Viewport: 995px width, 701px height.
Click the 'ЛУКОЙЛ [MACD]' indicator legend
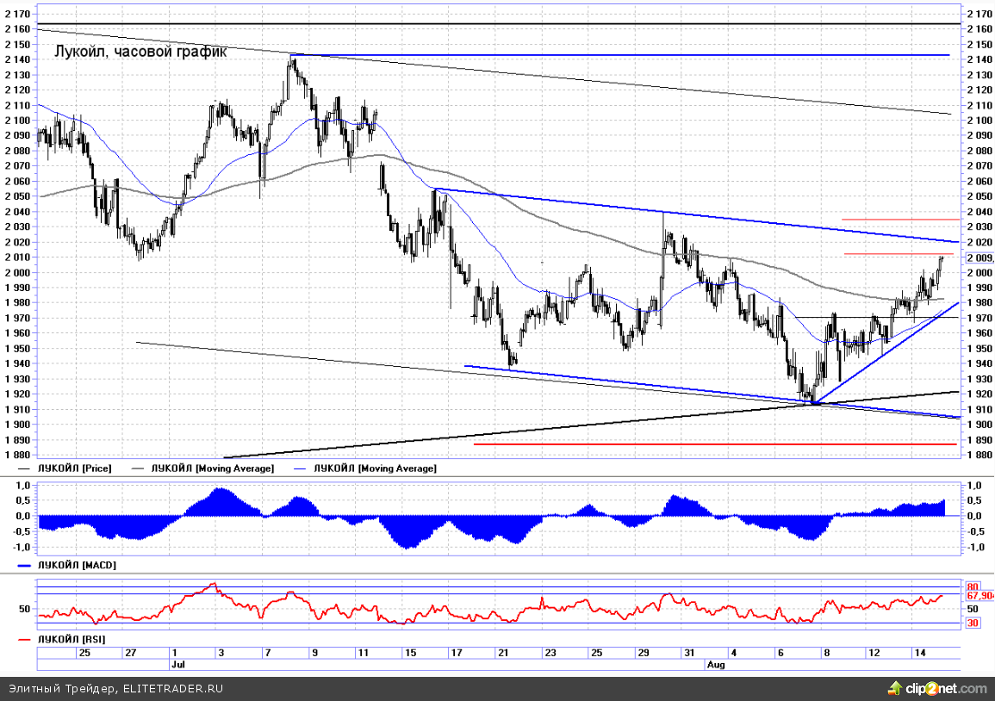tap(67, 565)
